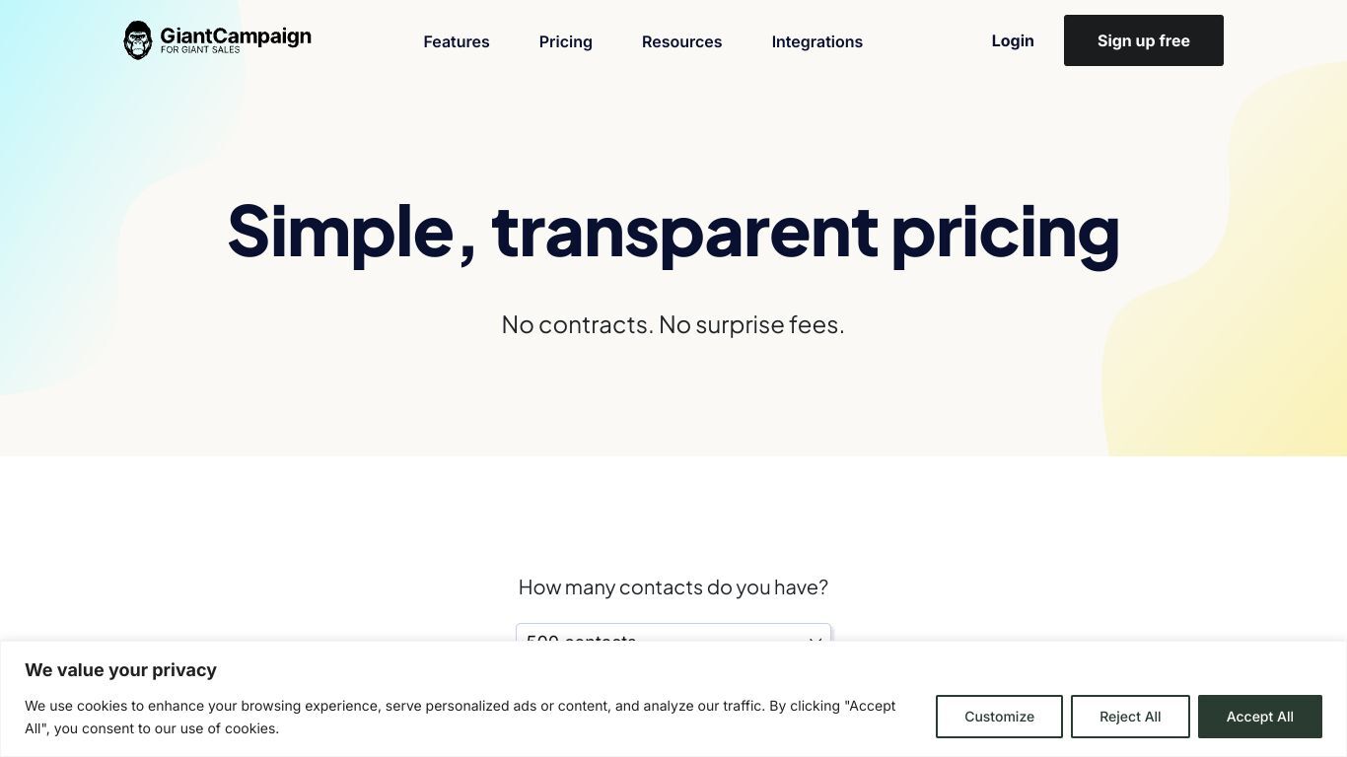The width and height of the screenshot is (1347, 757).
Task: Click the 'We value your privacy' heading
Action: [x=120, y=670]
